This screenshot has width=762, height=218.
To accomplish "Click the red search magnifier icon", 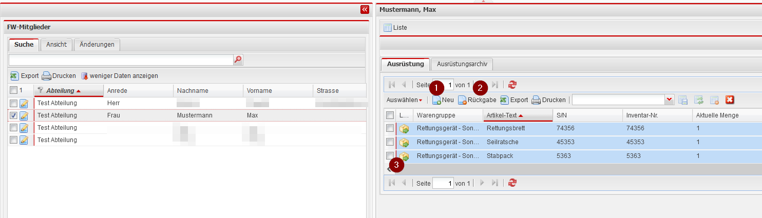I will [x=238, y=60].
